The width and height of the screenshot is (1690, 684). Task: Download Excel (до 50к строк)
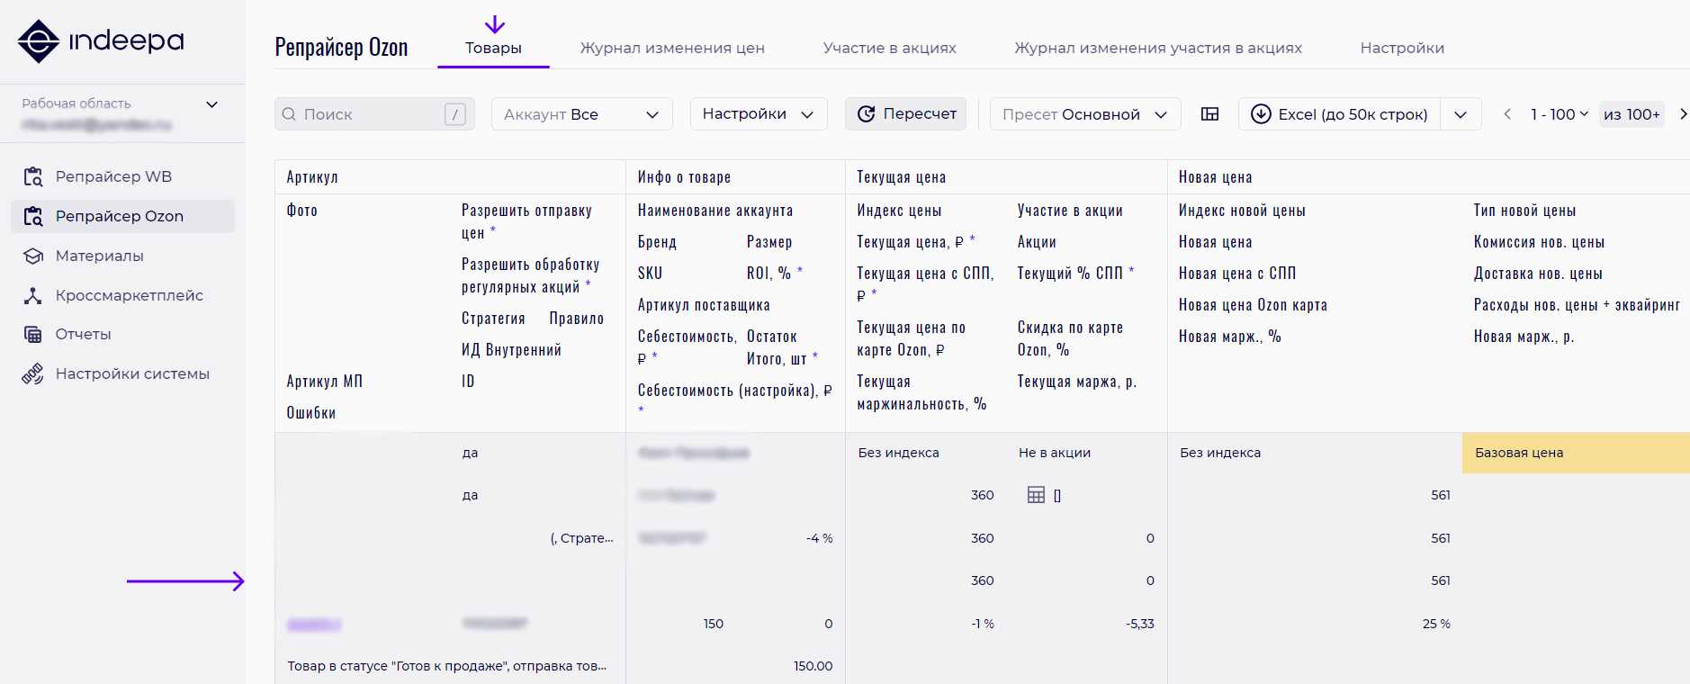point(1339,114)
